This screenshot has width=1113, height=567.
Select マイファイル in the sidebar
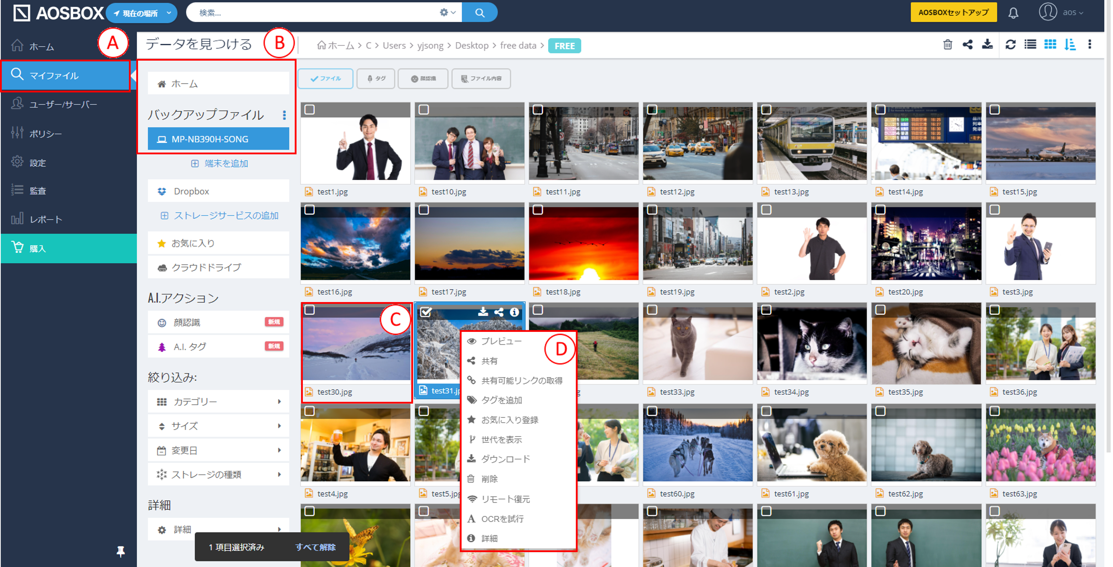click(x=65, y=76)
